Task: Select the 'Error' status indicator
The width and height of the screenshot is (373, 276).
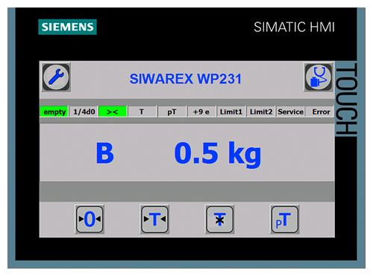Action: coord(320,112)
